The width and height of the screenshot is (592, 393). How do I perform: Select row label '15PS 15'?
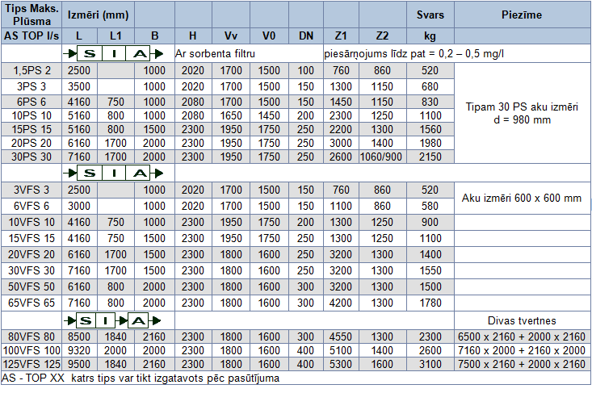[x=31, y=129]
